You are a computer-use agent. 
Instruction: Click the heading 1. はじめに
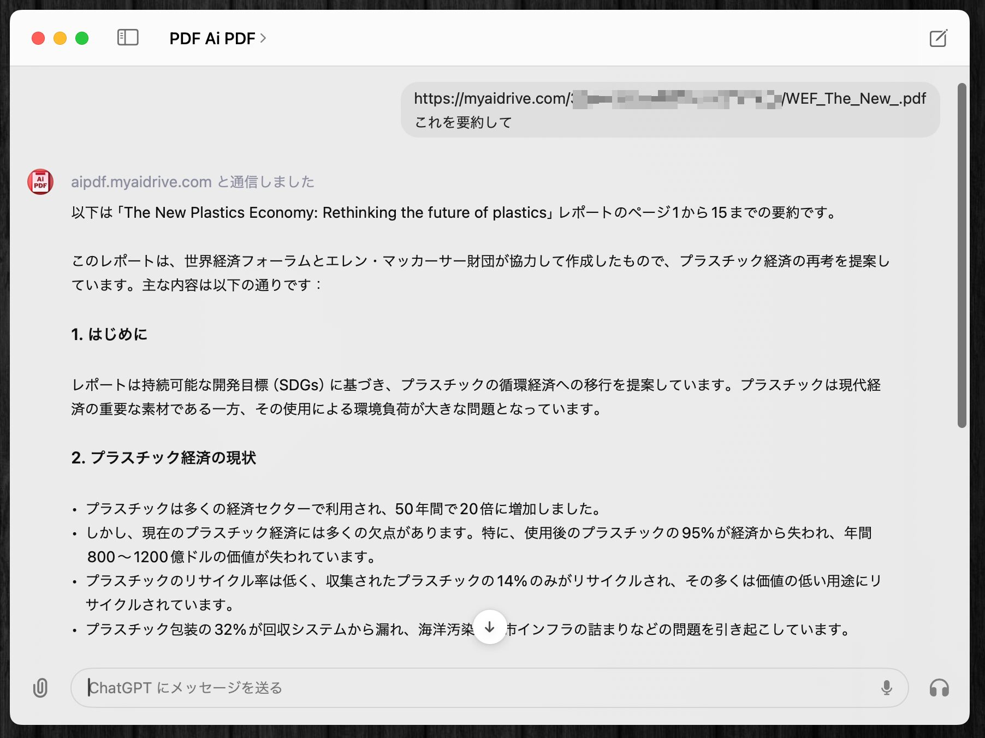tap(109, 334)
